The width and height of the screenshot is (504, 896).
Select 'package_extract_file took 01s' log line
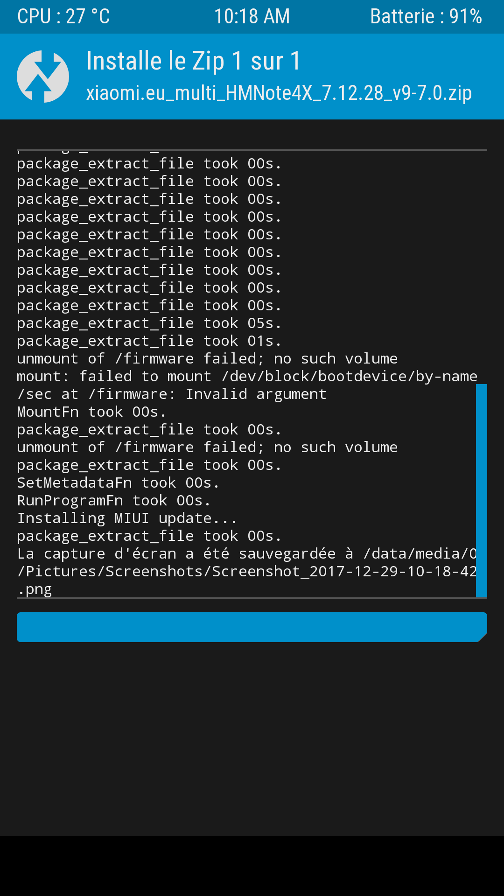coord(149,341)
